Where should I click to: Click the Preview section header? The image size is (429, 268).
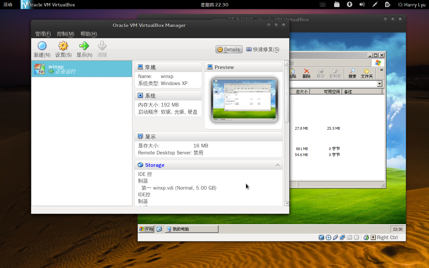(x=243, y=67)
